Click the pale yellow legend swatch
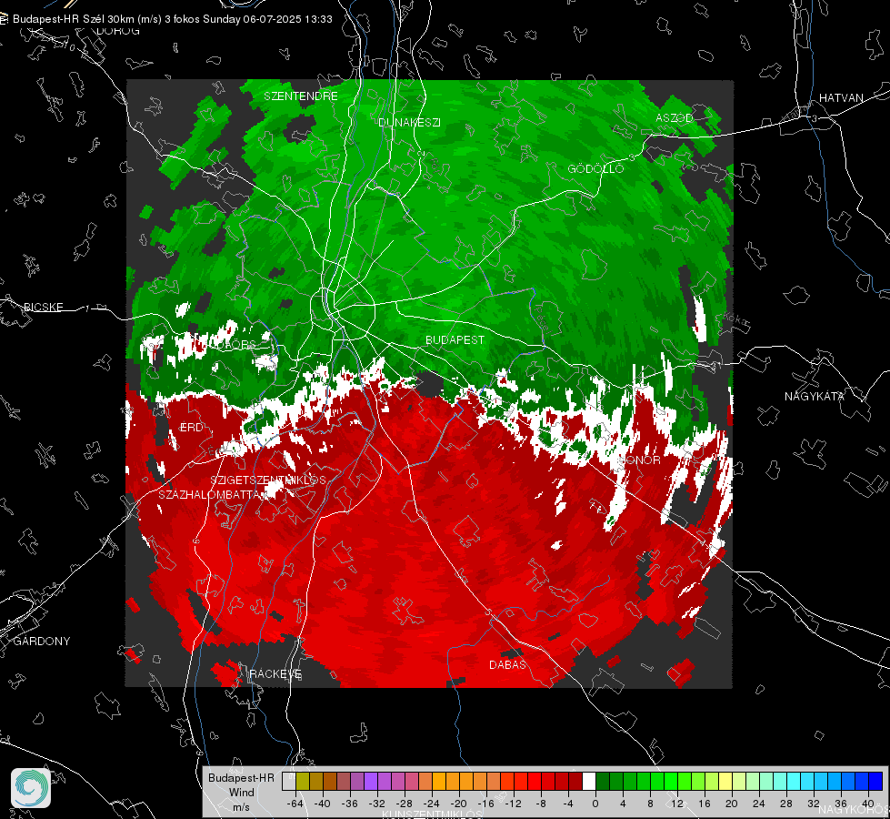The width and height of the screenshot is (890, 819). click(725, 781)
